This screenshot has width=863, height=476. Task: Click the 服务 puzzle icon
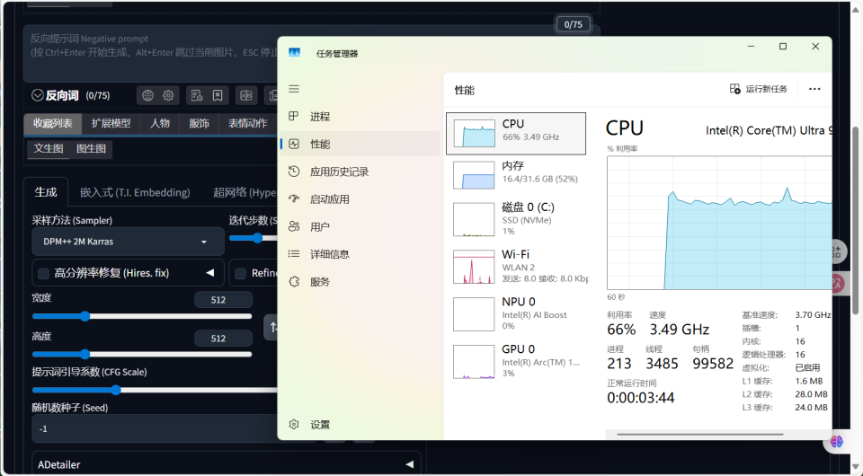(294, 281)
